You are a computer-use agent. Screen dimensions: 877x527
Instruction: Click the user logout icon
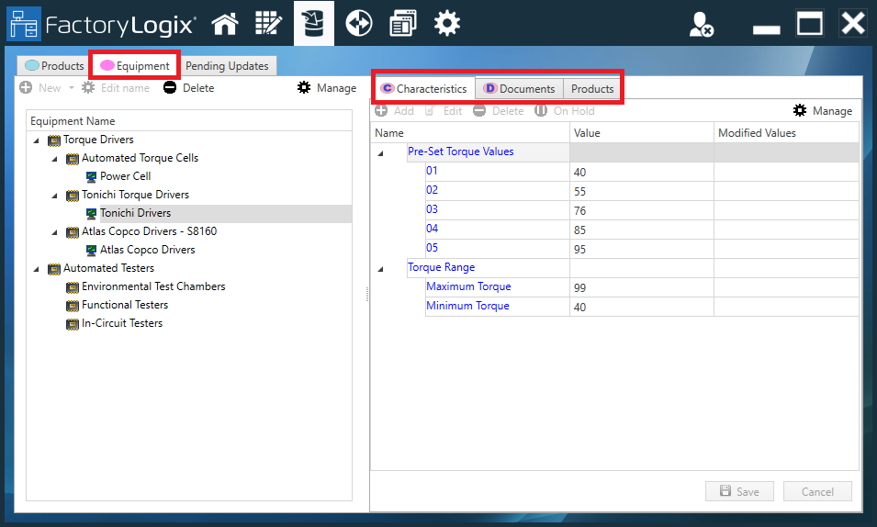pyautogui.click(x=701, y=25)
